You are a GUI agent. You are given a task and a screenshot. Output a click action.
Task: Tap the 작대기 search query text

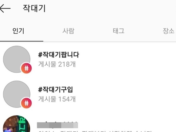34,8
